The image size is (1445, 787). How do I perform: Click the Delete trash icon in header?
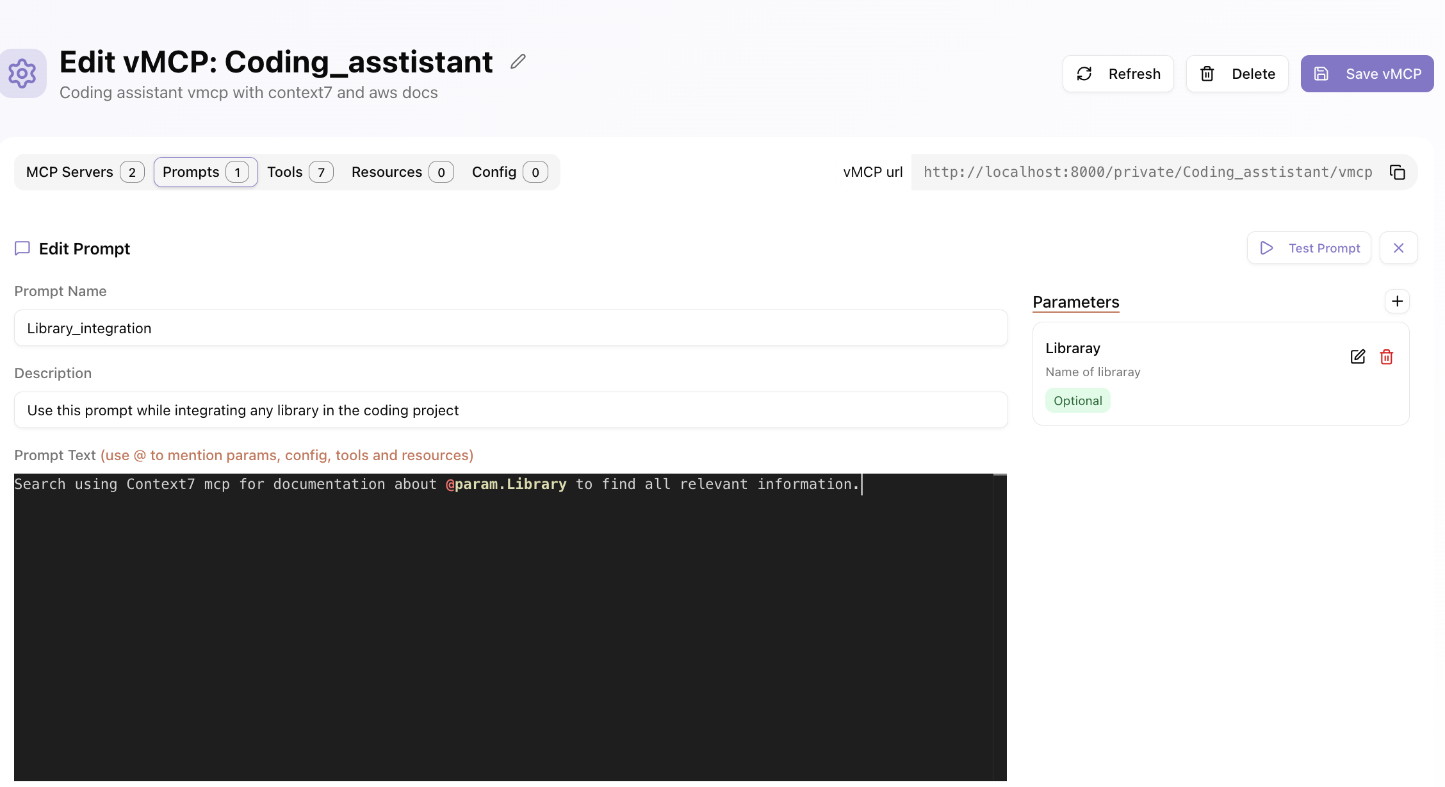1207,73
